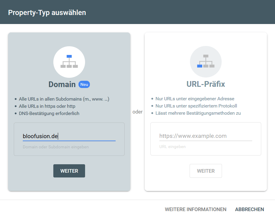Click the highlighted node in the Domain tree icon
This screenshot has height=218, width=275.
[69, 57]
